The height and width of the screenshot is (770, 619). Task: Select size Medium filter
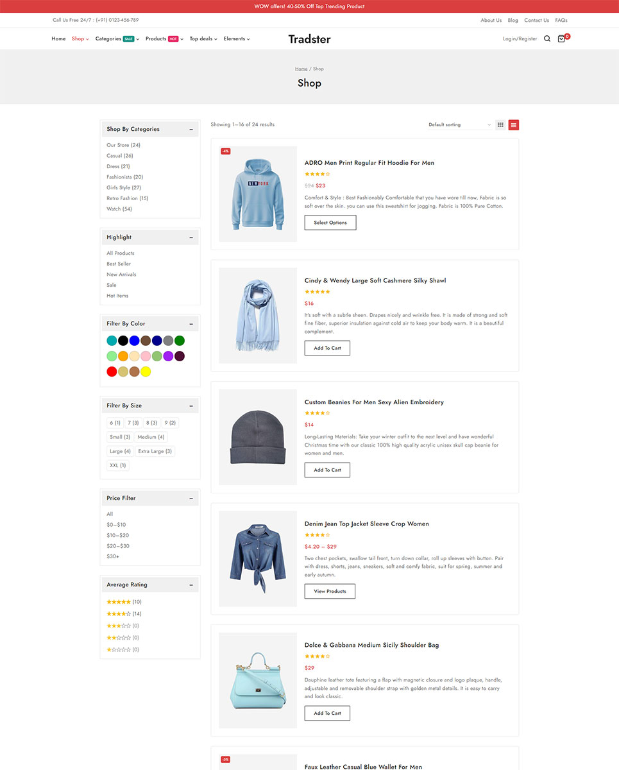pyautogui.click(x=151, y=437)
